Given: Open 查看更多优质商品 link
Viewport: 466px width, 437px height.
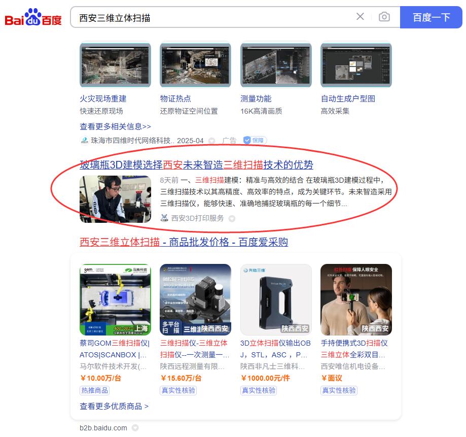Looking at the screenshot, I should [114, 406].
